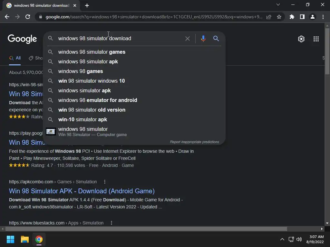Image resolution: width=330 pixels, height=247 pixels.
Task: Reload the current page
Action: (x=28, y=17)
